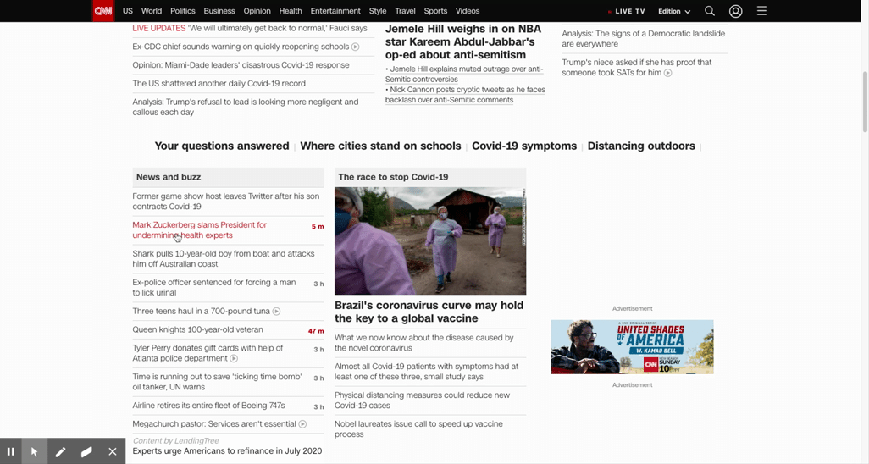Open Mark Zuckerberg slams President story
The height and width of the screenshot is (464, 869).
pyautogui.click(x=200, y=230)
